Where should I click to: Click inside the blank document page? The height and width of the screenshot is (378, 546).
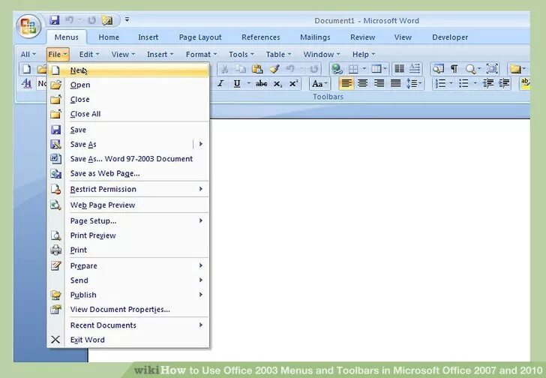(369, 240)
